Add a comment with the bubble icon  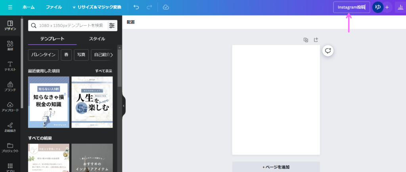click(328, 51)
